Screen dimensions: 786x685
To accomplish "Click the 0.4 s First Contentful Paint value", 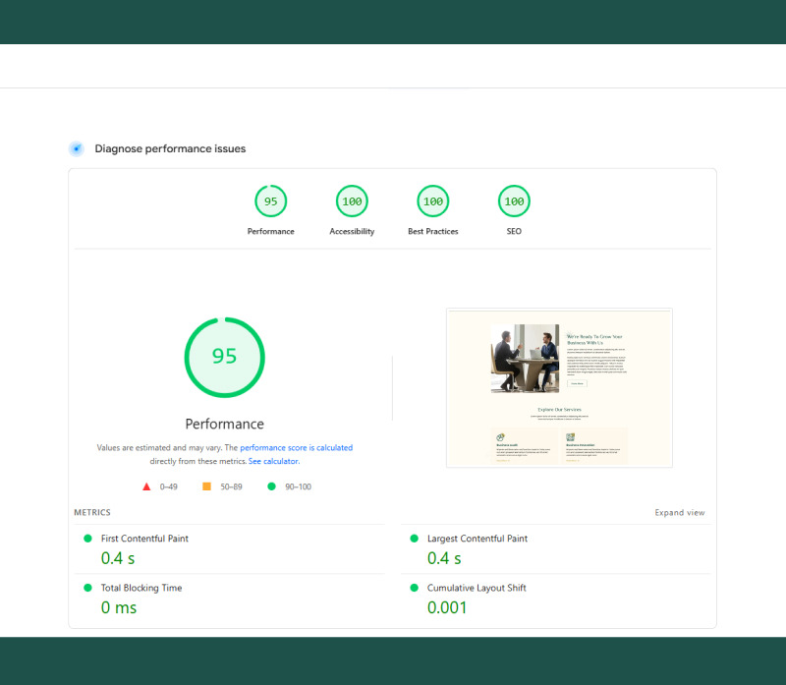I will click(117, 558).
